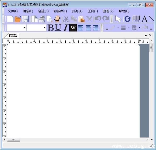The width and height of the screenshot is (156, 150).
Task: Click the vertical scrollbar thumb
Action: tap(151, 48)
